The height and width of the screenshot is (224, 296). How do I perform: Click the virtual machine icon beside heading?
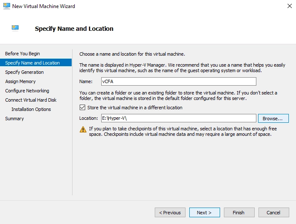pyautogui.click(x=15, y=28)
